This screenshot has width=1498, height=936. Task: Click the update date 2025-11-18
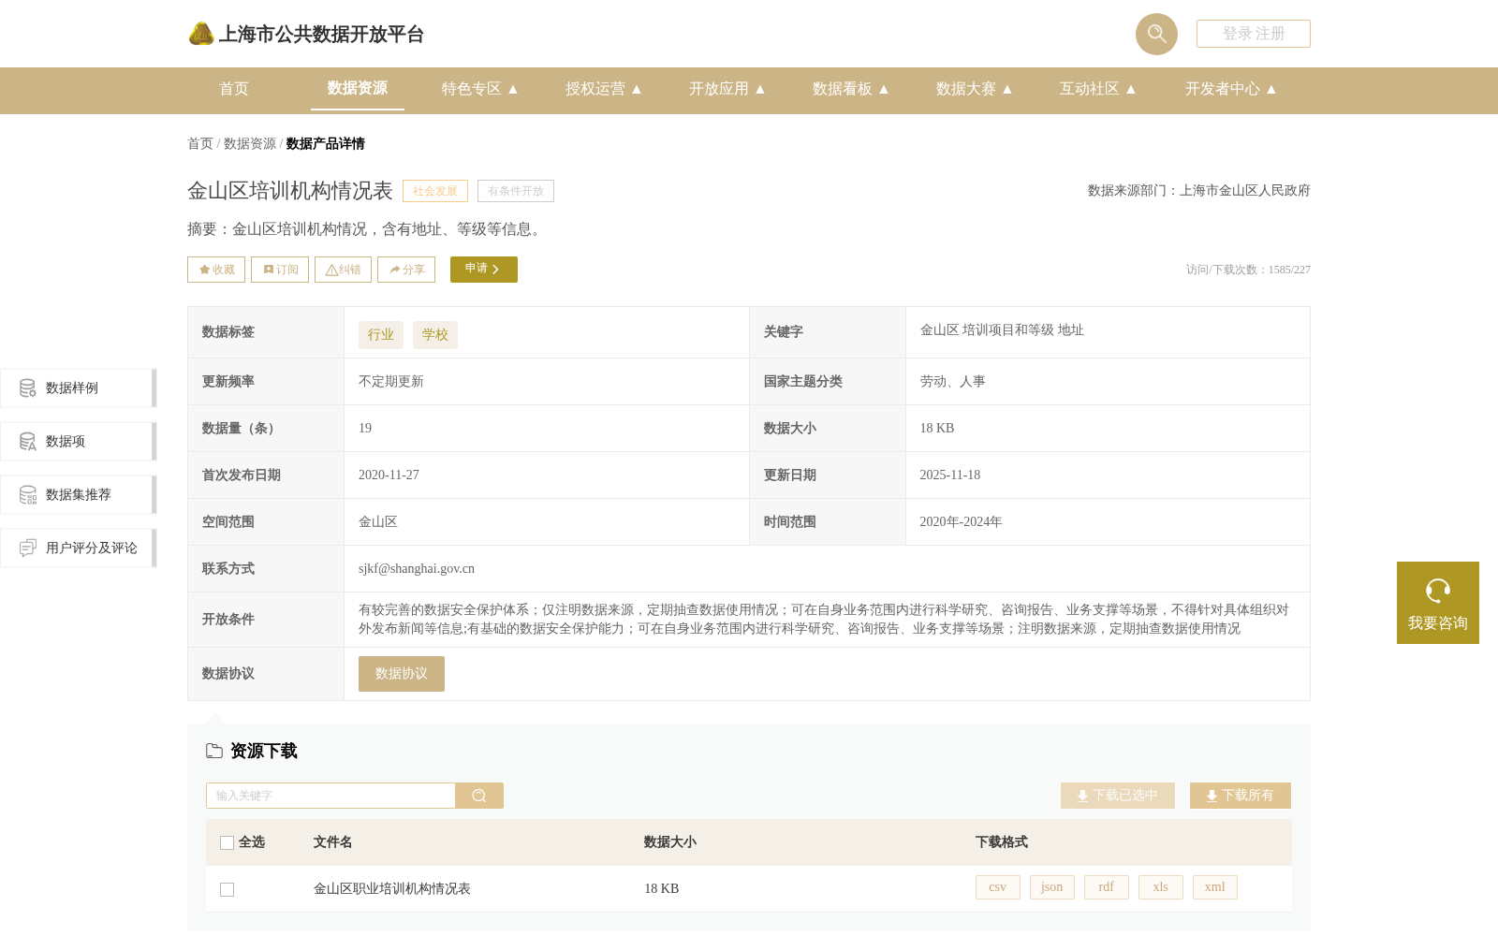[950, 475]
